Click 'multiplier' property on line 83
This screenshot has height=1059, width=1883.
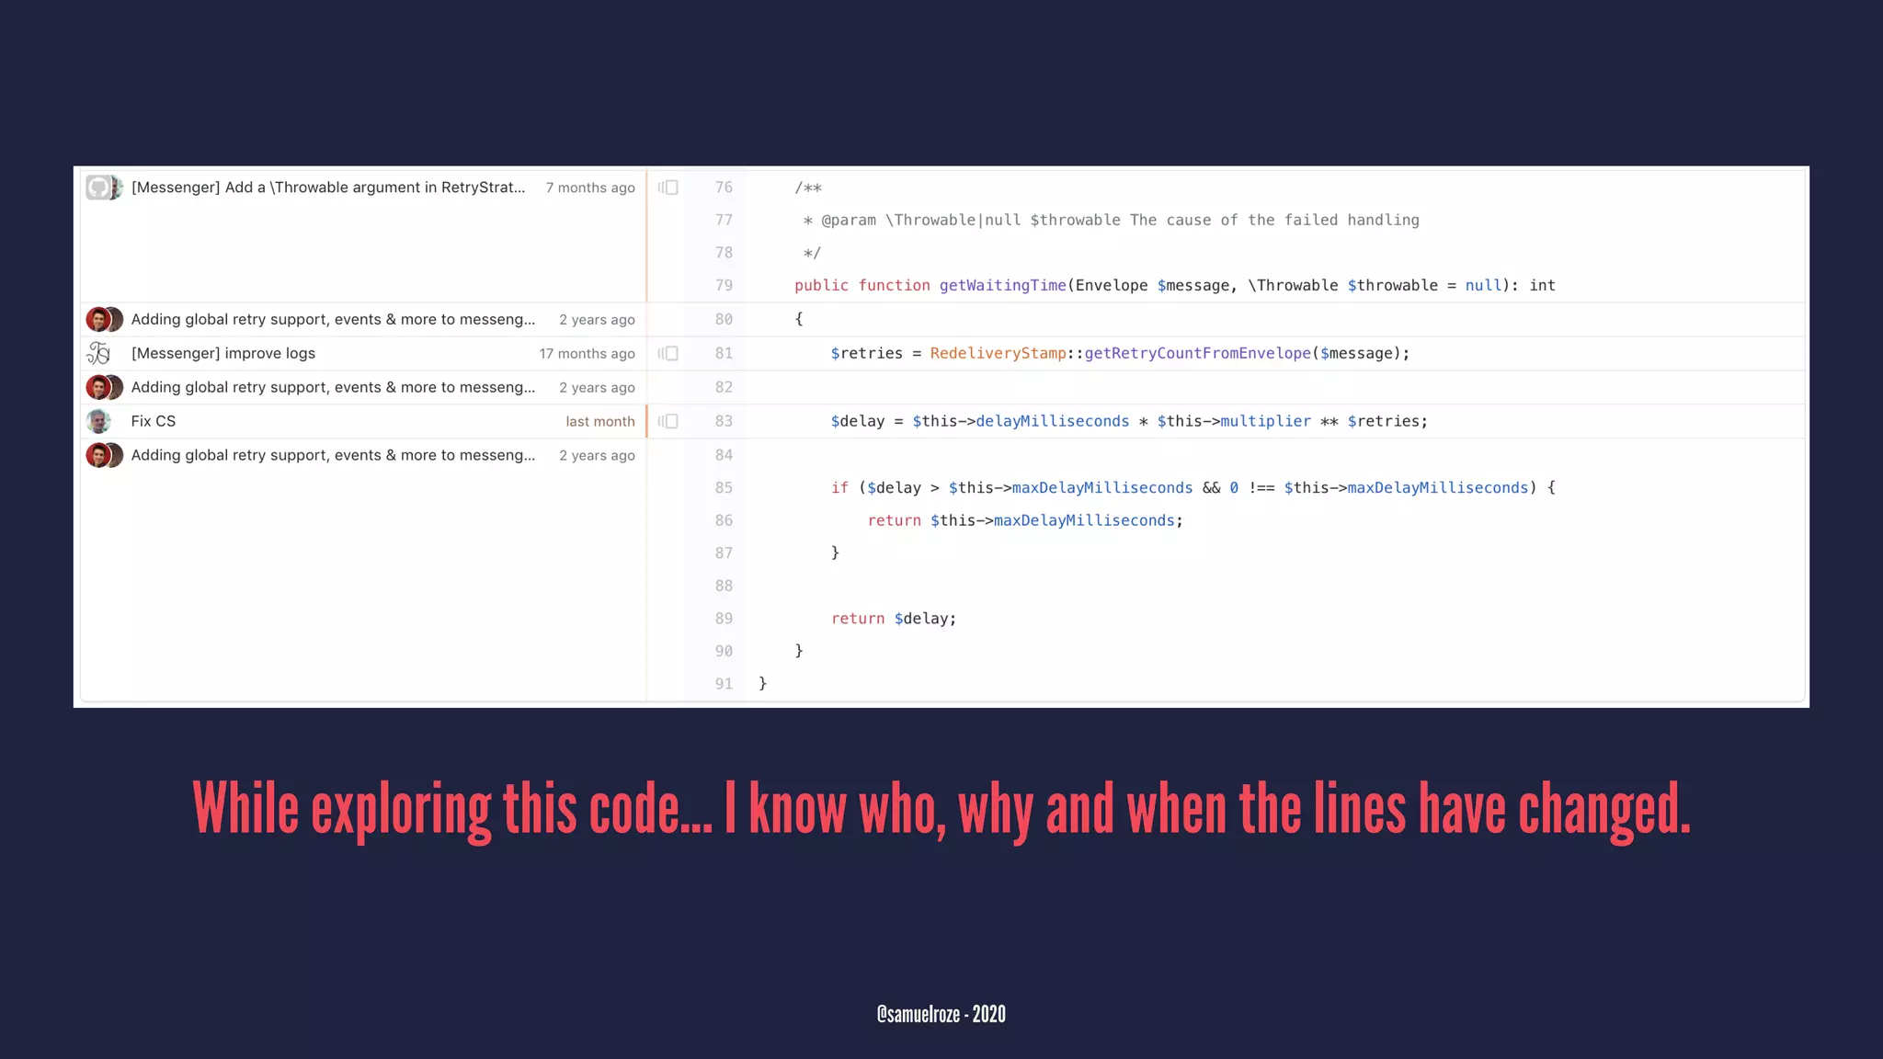pos(1265,421)
